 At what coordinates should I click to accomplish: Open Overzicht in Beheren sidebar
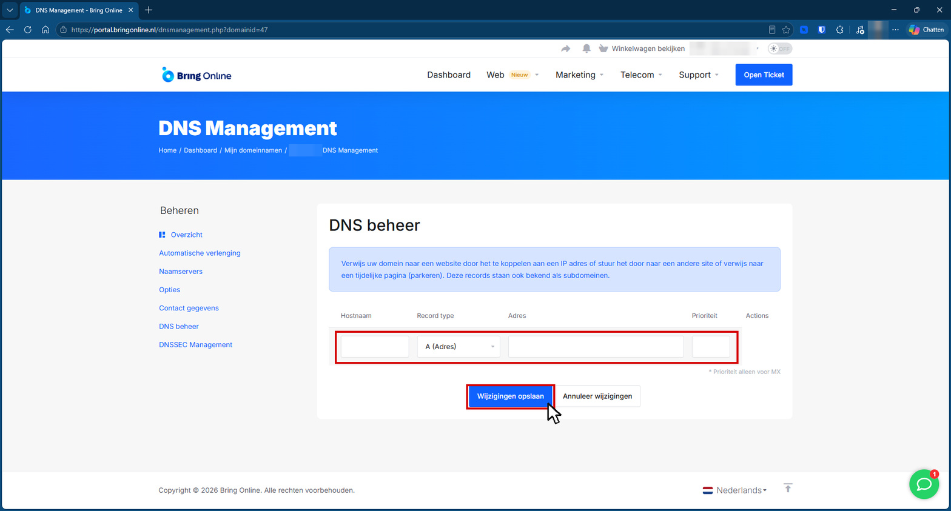[x=186, y=235]
